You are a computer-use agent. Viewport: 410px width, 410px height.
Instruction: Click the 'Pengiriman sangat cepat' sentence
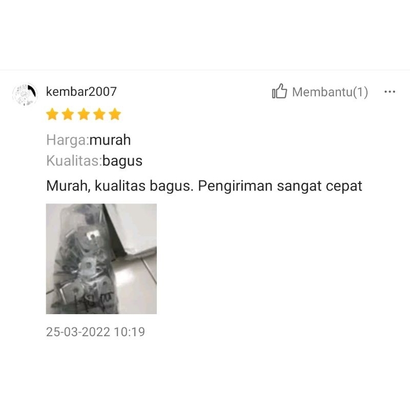click(x=280, y=186)
